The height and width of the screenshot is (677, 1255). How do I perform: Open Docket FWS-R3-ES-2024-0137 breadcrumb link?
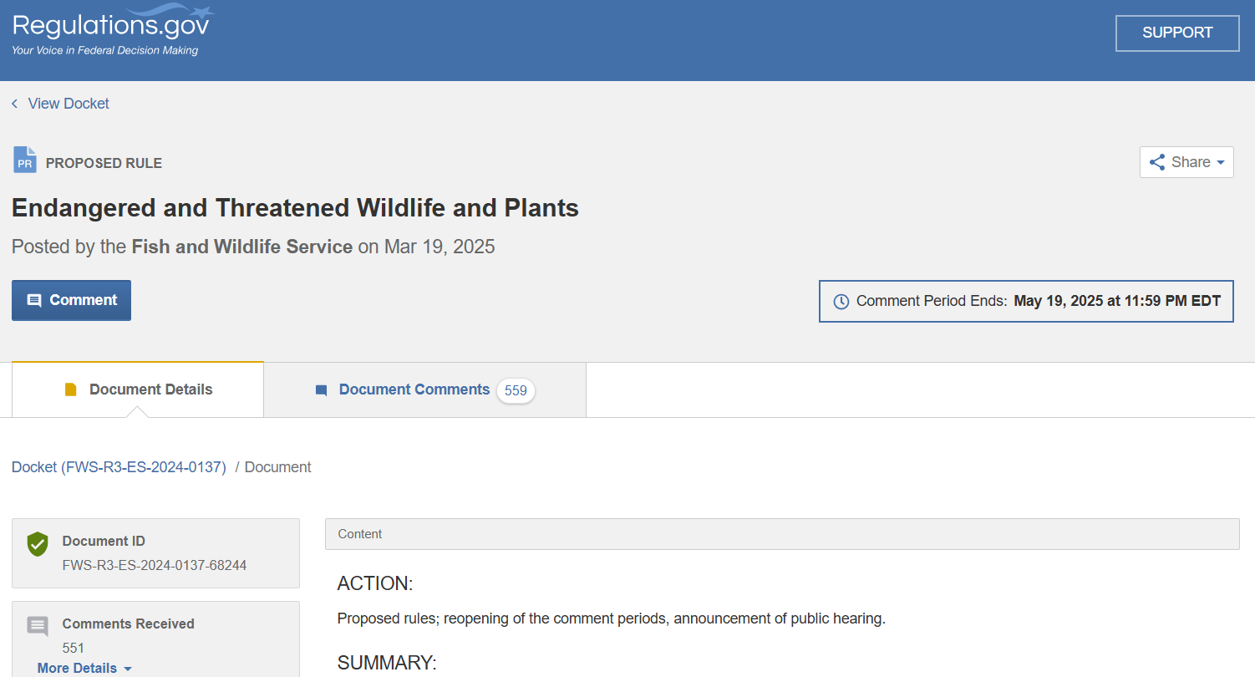click(x=119, y=467)
